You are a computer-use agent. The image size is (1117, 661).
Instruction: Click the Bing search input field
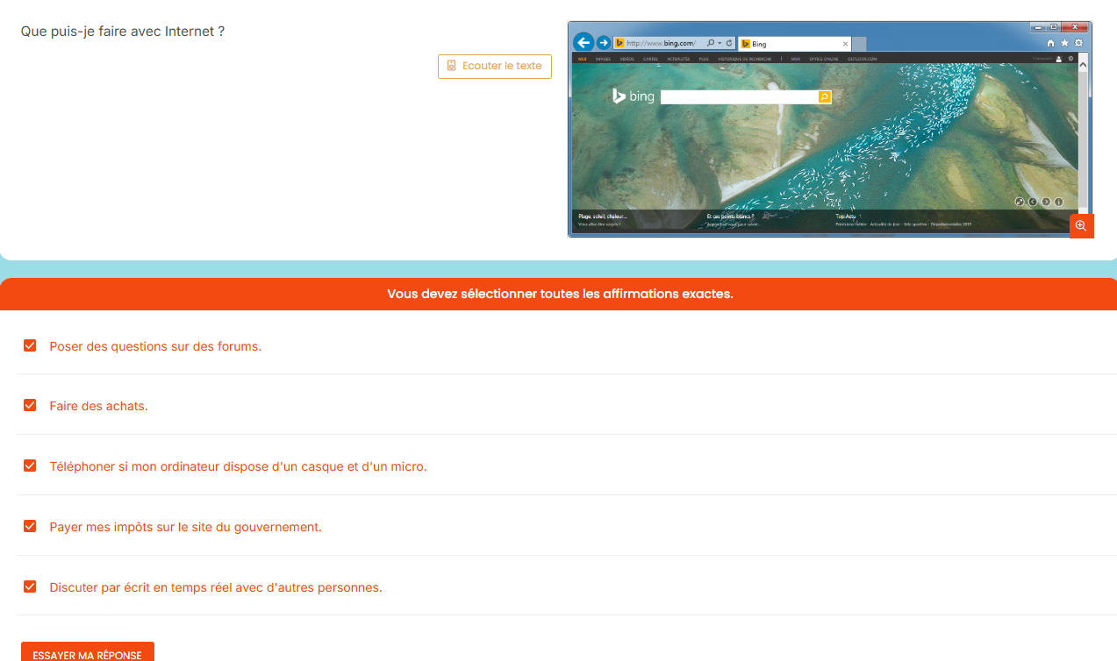(739, 96)
